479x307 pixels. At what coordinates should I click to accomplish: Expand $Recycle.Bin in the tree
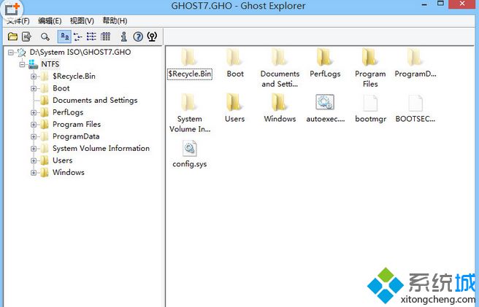pyautogui.click(x=34, y=77)
